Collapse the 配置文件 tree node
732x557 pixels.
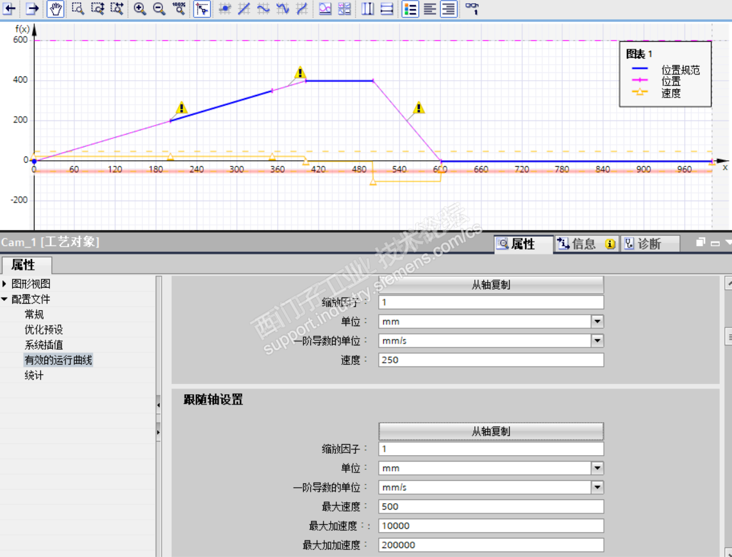4,299
